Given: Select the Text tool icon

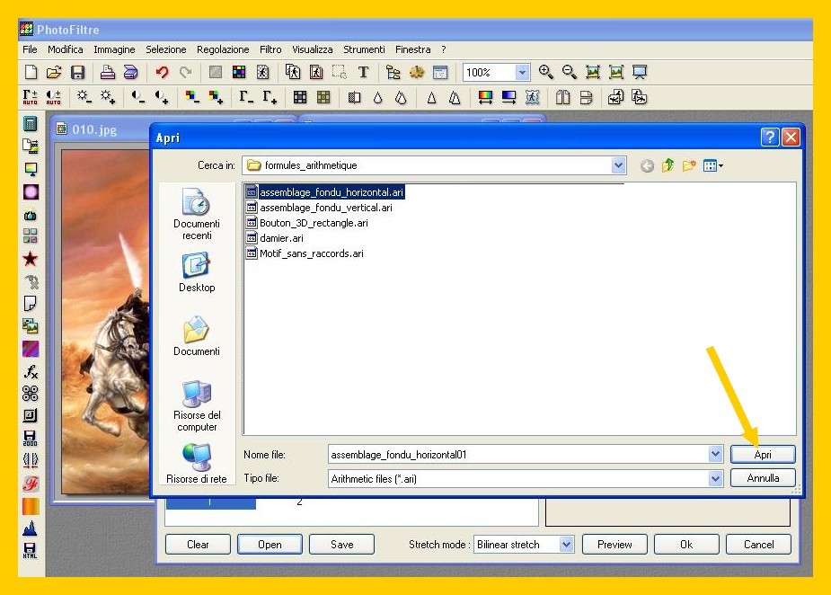Looking at the screenshot, I should [363, 73].
